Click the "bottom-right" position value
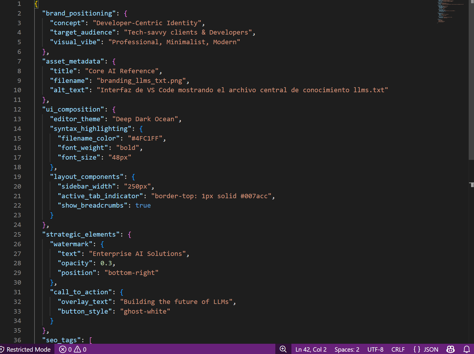Image resolution: width=474 pixels, height=354 pixels. tap(132, 273)
